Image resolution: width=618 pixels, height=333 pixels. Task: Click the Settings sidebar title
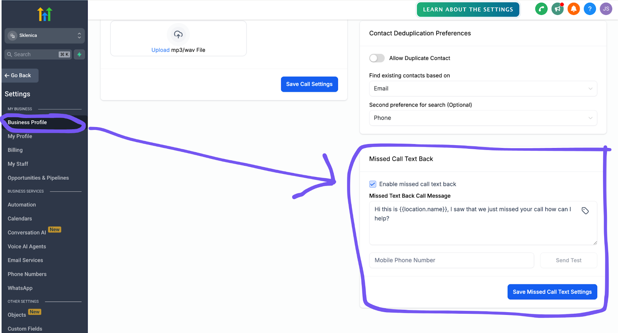17,94
